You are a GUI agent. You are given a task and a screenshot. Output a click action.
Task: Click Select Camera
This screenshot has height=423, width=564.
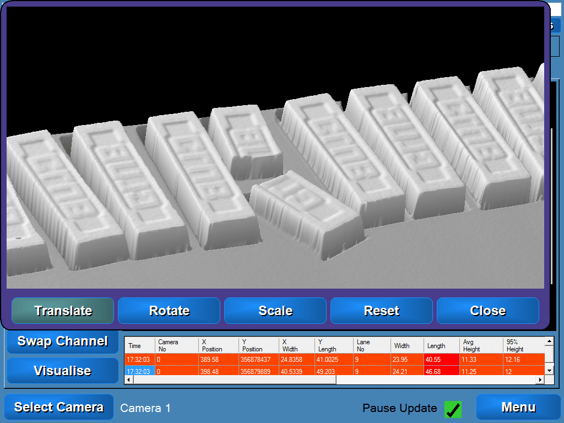[58, 407]
